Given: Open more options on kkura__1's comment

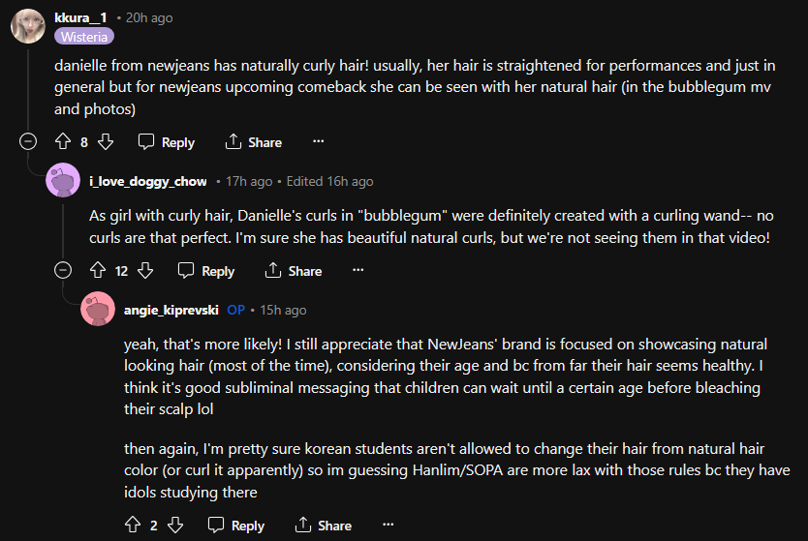Looking at the screenshot, I should pyautogui.click(x=318, y=142).
